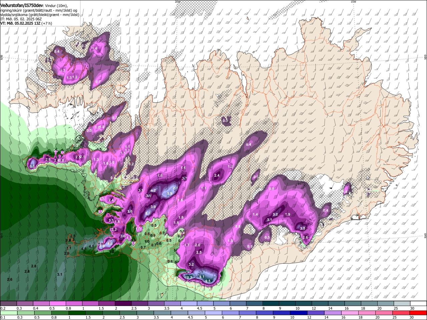Click the '10.3' precipitation value on the south coast

(189, 277)
